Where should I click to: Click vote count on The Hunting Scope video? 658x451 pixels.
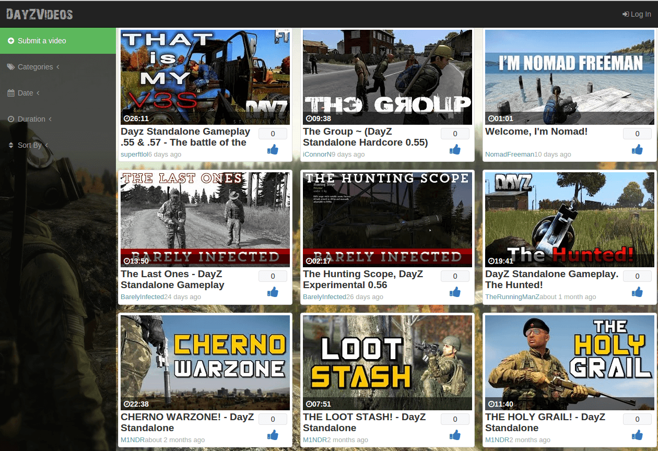pyautogui.click(x=455, y=276)
